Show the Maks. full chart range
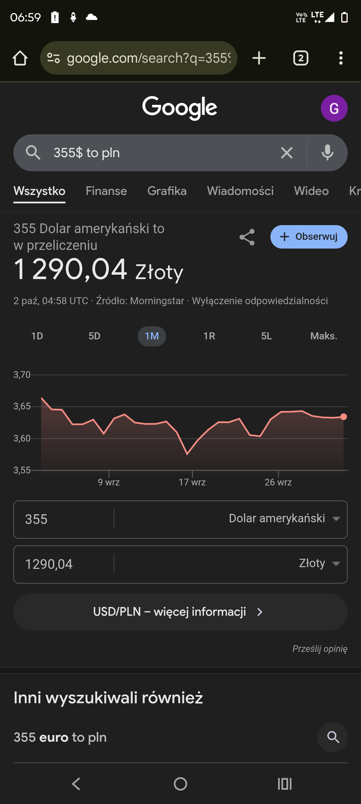361x804 pixels. (324, 336)
